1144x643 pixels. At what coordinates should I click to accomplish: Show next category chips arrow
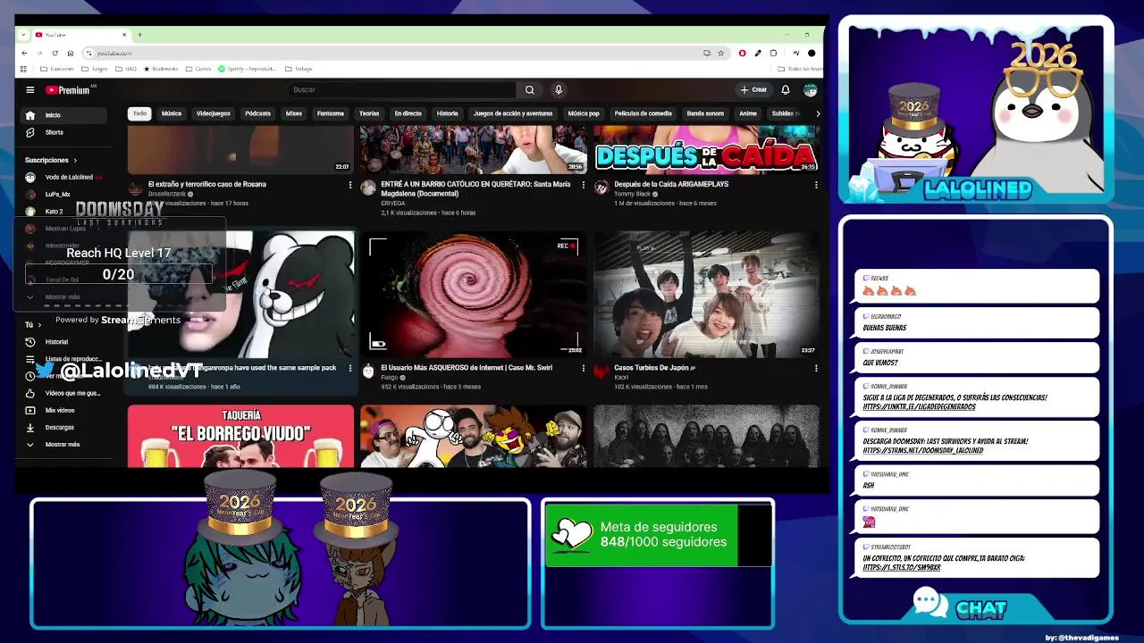click(817, 113)
